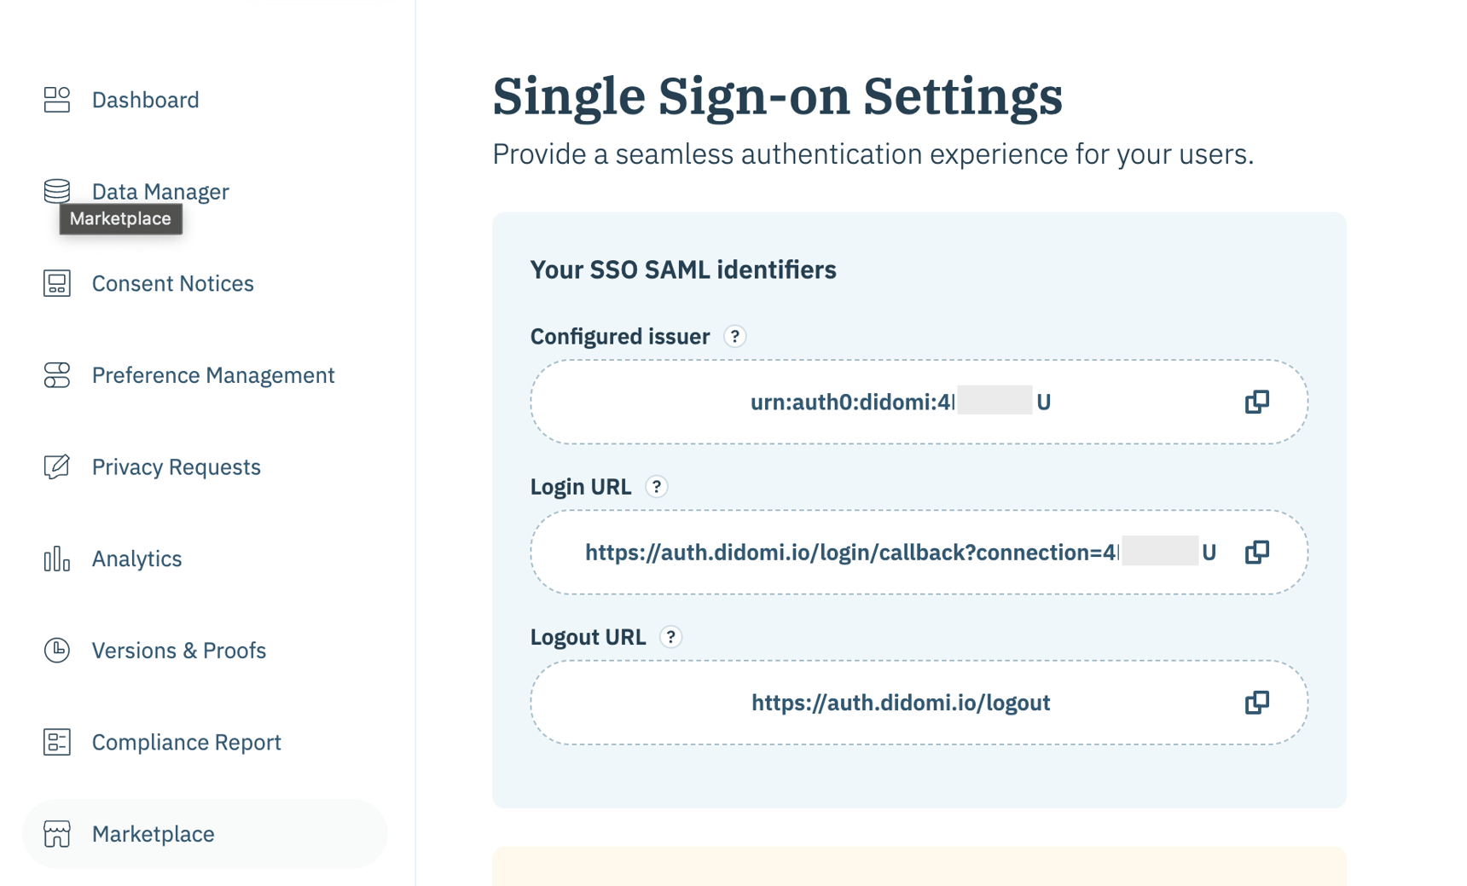Open the Compliance Report icon
The image size is (1467, 886).
pos(56,742)
